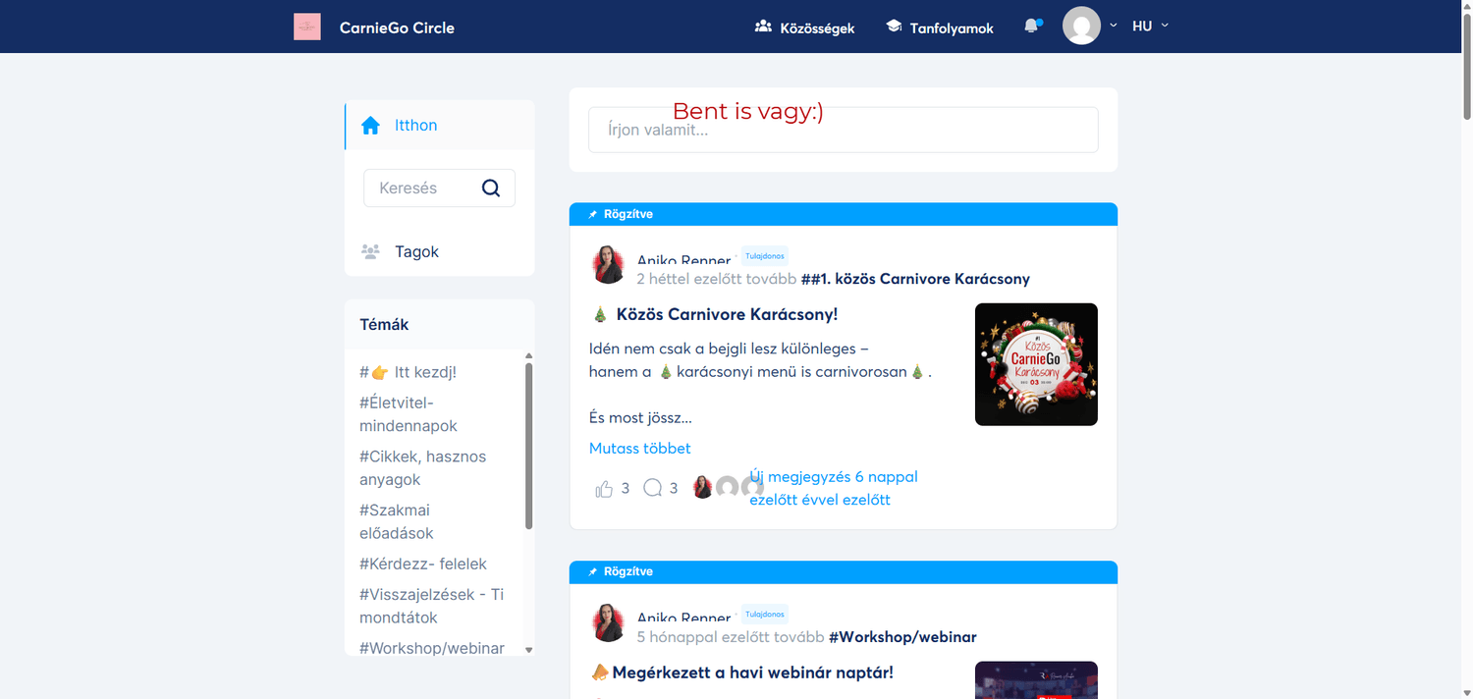Click the search magnifier icon
The image size is (1473, 699).
(x=491, y=188)
